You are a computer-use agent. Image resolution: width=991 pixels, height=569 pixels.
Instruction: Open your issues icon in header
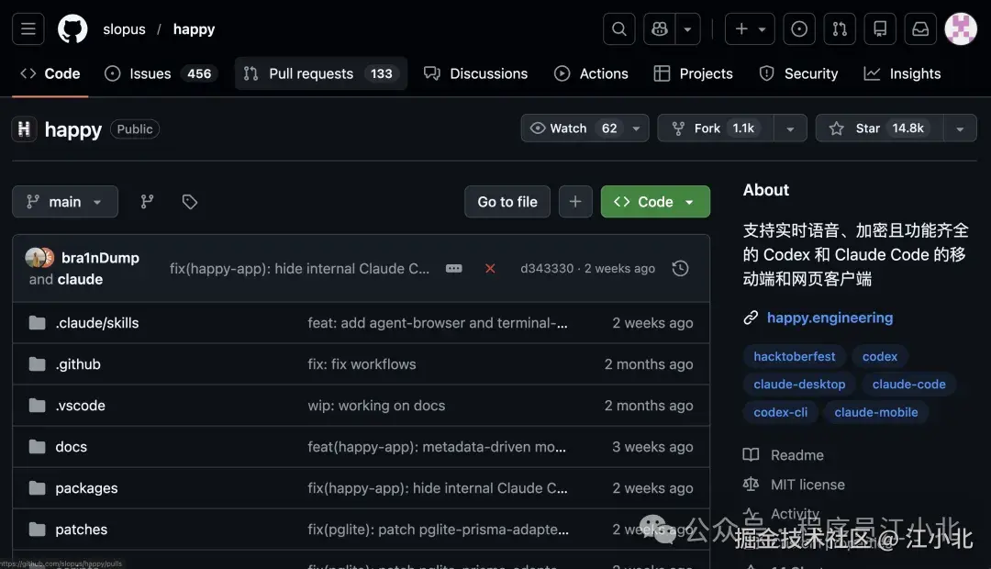[799, 29]
